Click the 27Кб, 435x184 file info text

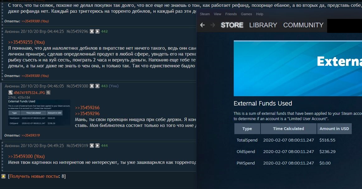click(x=19, y=97)
